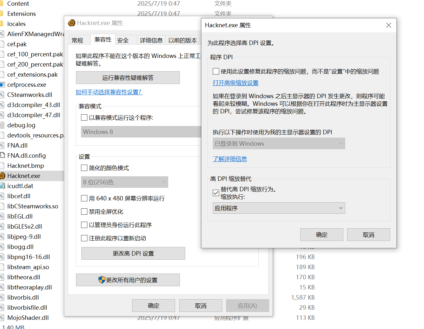Click the locales folder icon
The width and height of the screenshot is (424, 329).
click(x=2, y=24)
